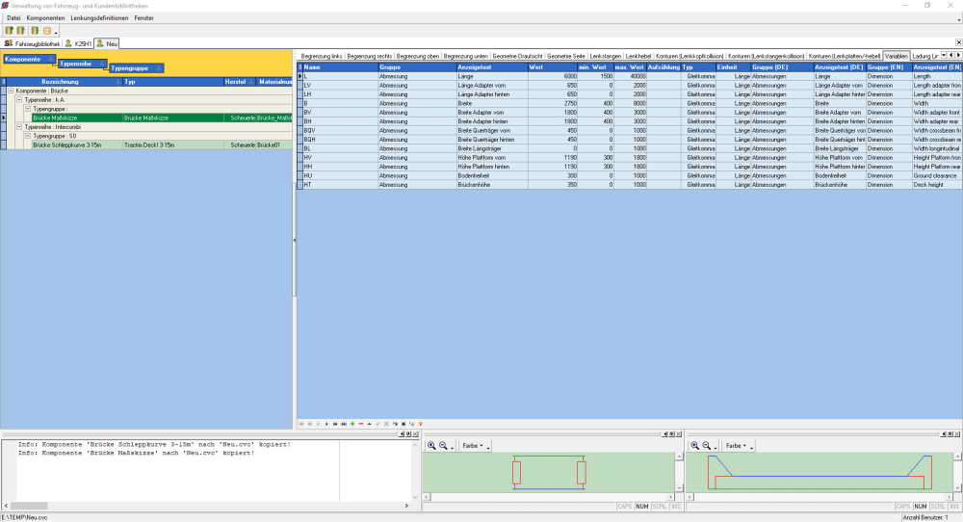Click the orange filter icon in navigator
Screen dimensions: 963x522
[421, 424]
